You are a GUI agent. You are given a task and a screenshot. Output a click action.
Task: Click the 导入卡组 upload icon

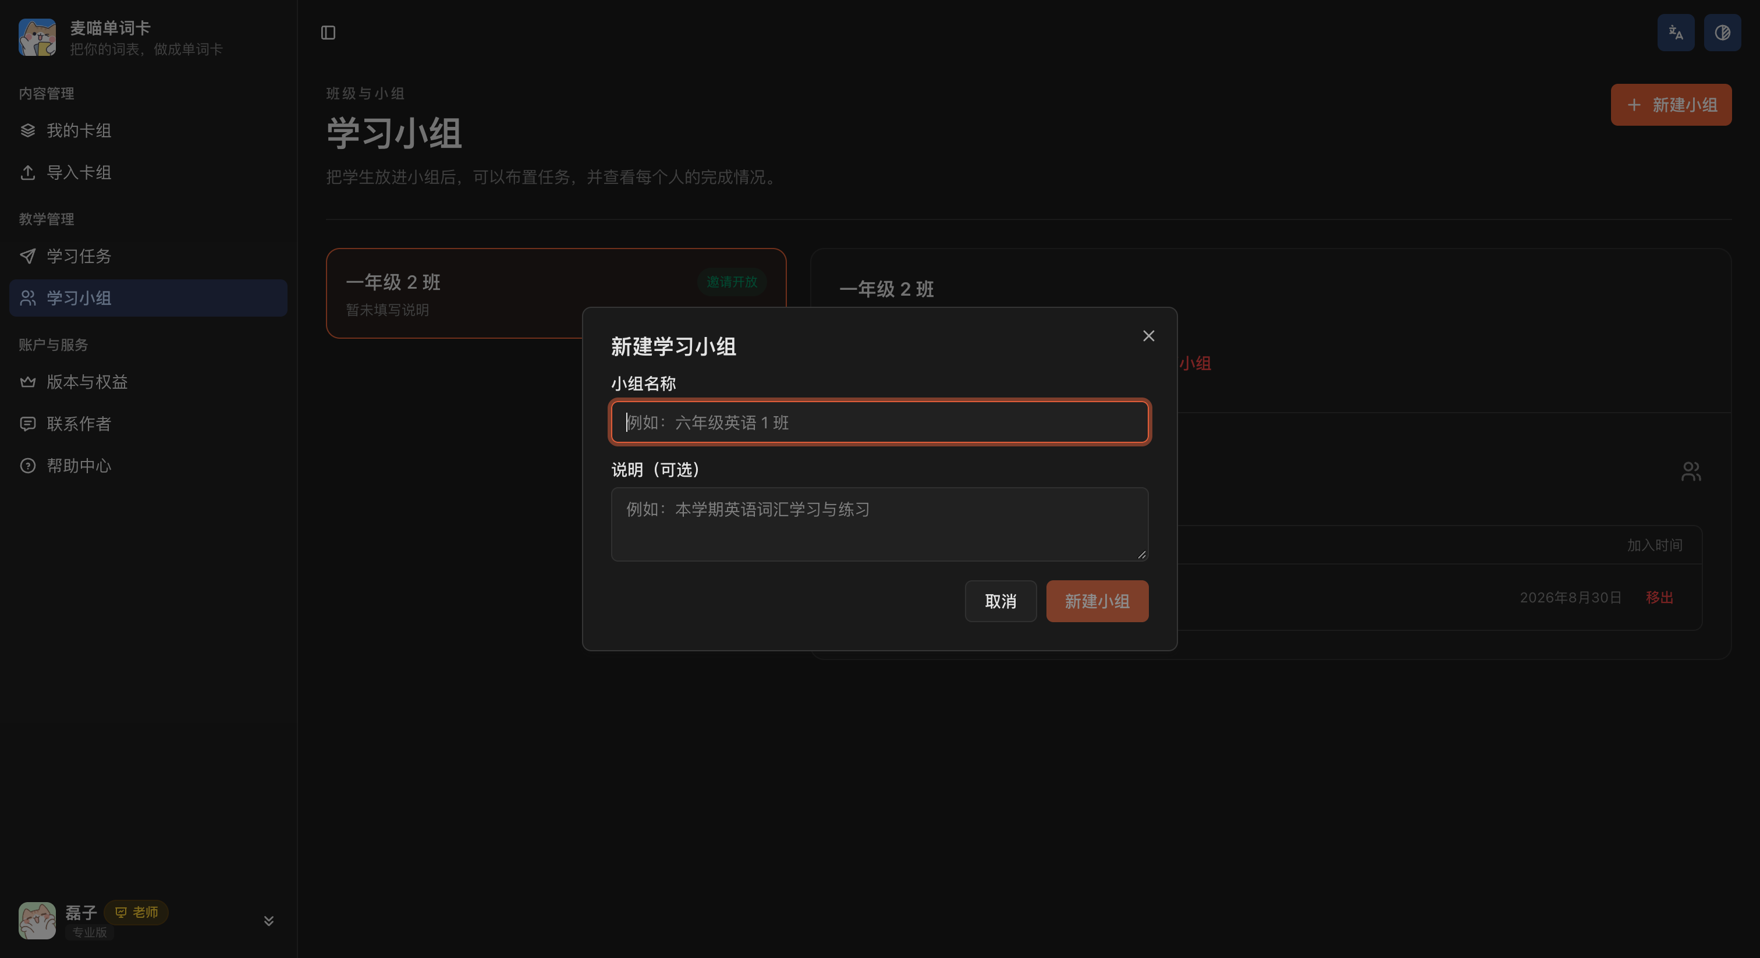pos(28,172)
